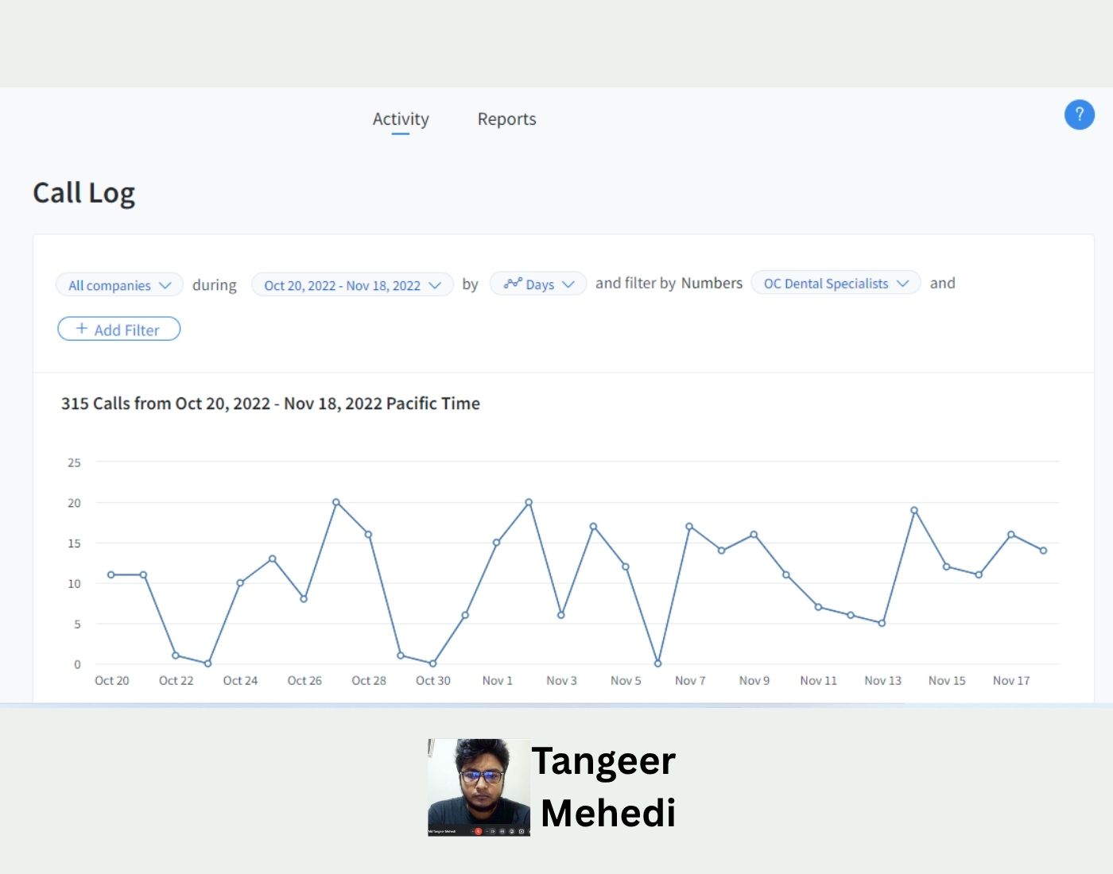
Task: Open the Oct 20 - Nov 18 date range dropdown
Action: point(352,285)
